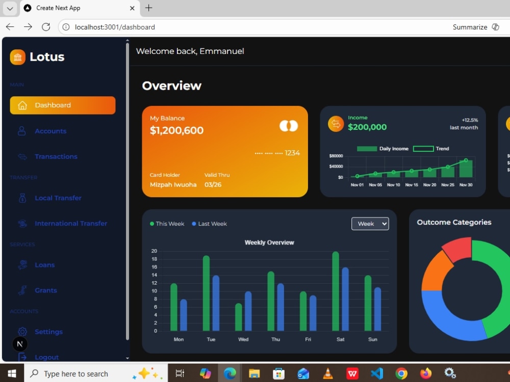The width and height of the screenshot is (510, 382).
Task: Click the Accounts user icon
Action: click(22, 131)
